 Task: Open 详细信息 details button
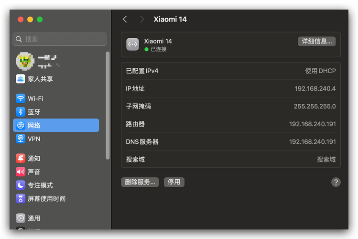pos(317,41)
